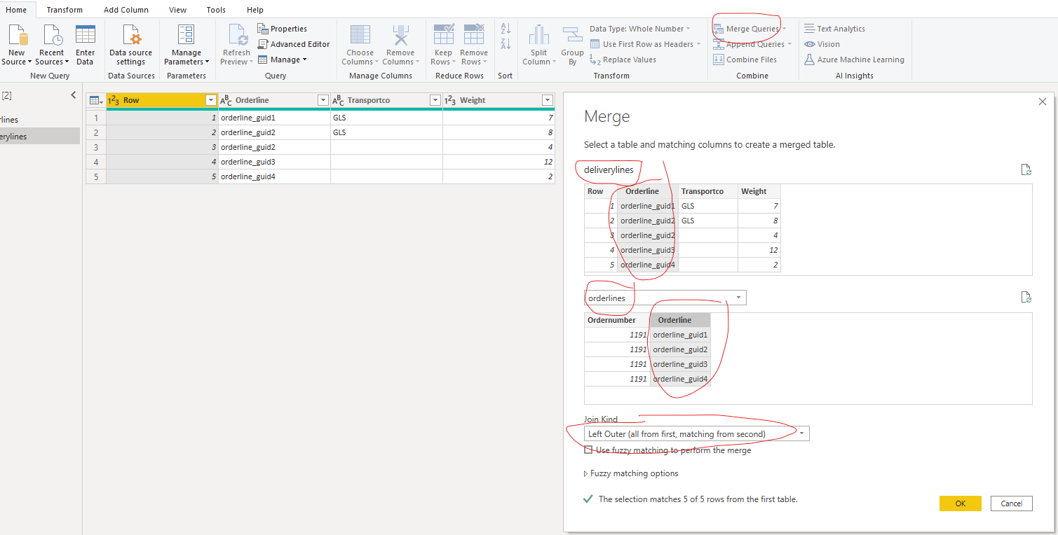Image resolution: width=1058 pixels, height=535 pixels.
Task: Open Keep Rows options
Action: (443, 45)
